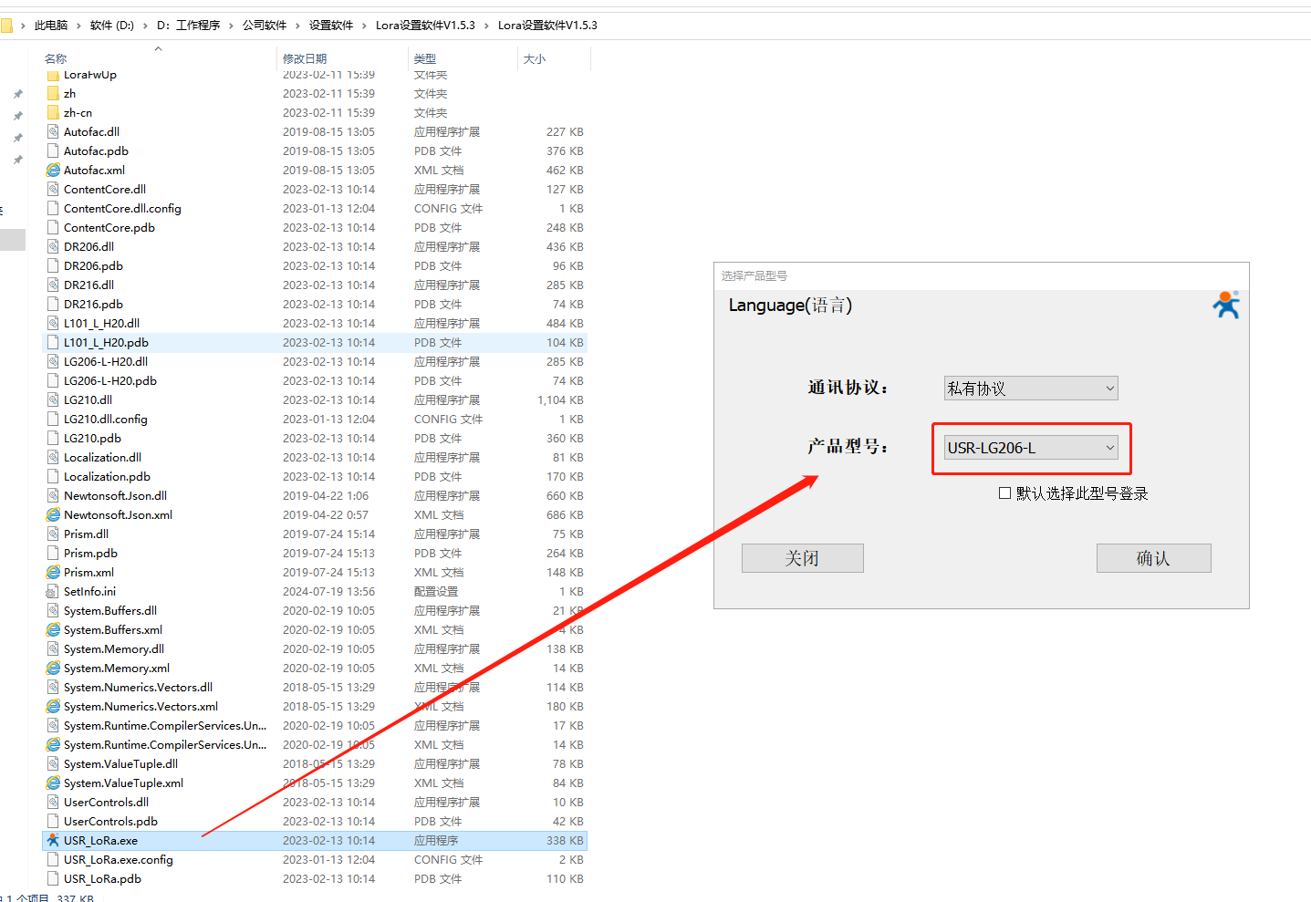Image resolution: width=1311 pixels, height=902 pixels.
Task: Select the ContentCore.dll file name
Action: tap(105, 189)
